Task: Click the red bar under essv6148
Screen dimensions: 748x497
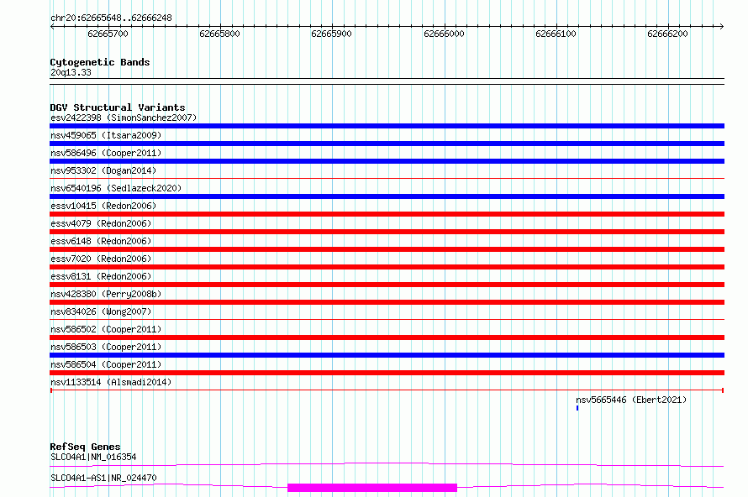Action: pyautogui.click(x=387, y=249)
